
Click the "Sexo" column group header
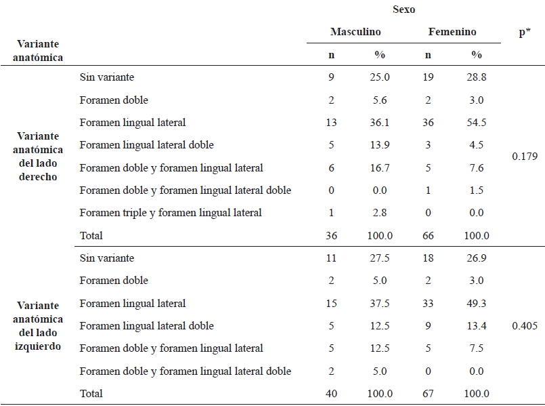tap(404, 9)
